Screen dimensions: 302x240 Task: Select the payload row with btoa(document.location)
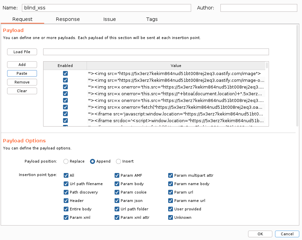176,94
